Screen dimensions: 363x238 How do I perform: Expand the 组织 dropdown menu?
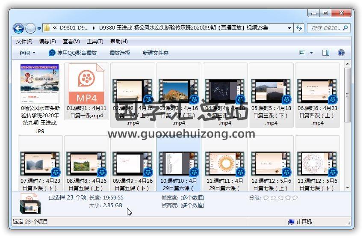27,53
